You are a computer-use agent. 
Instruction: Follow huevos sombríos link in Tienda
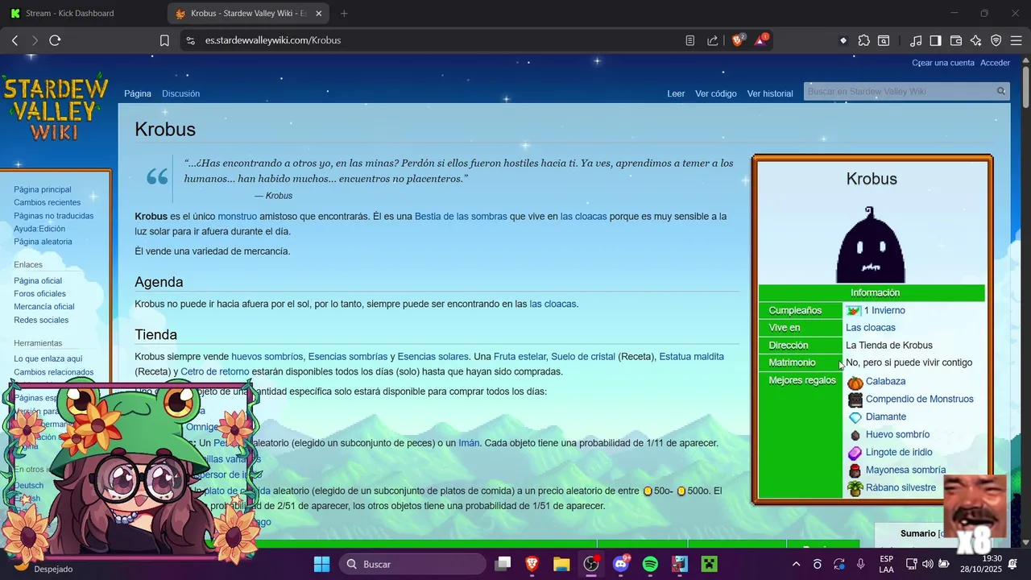(x=267, y=356)
